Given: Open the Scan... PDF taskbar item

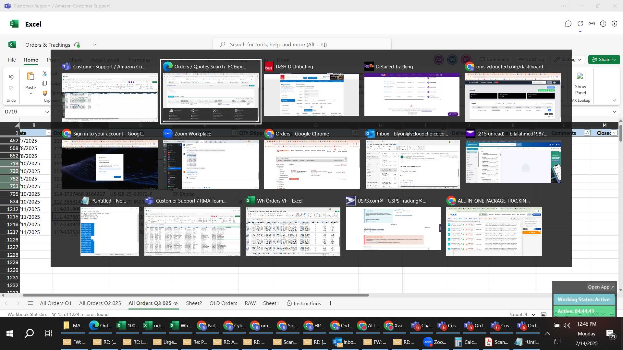Looking at the screenshot, I should (496, 342).
